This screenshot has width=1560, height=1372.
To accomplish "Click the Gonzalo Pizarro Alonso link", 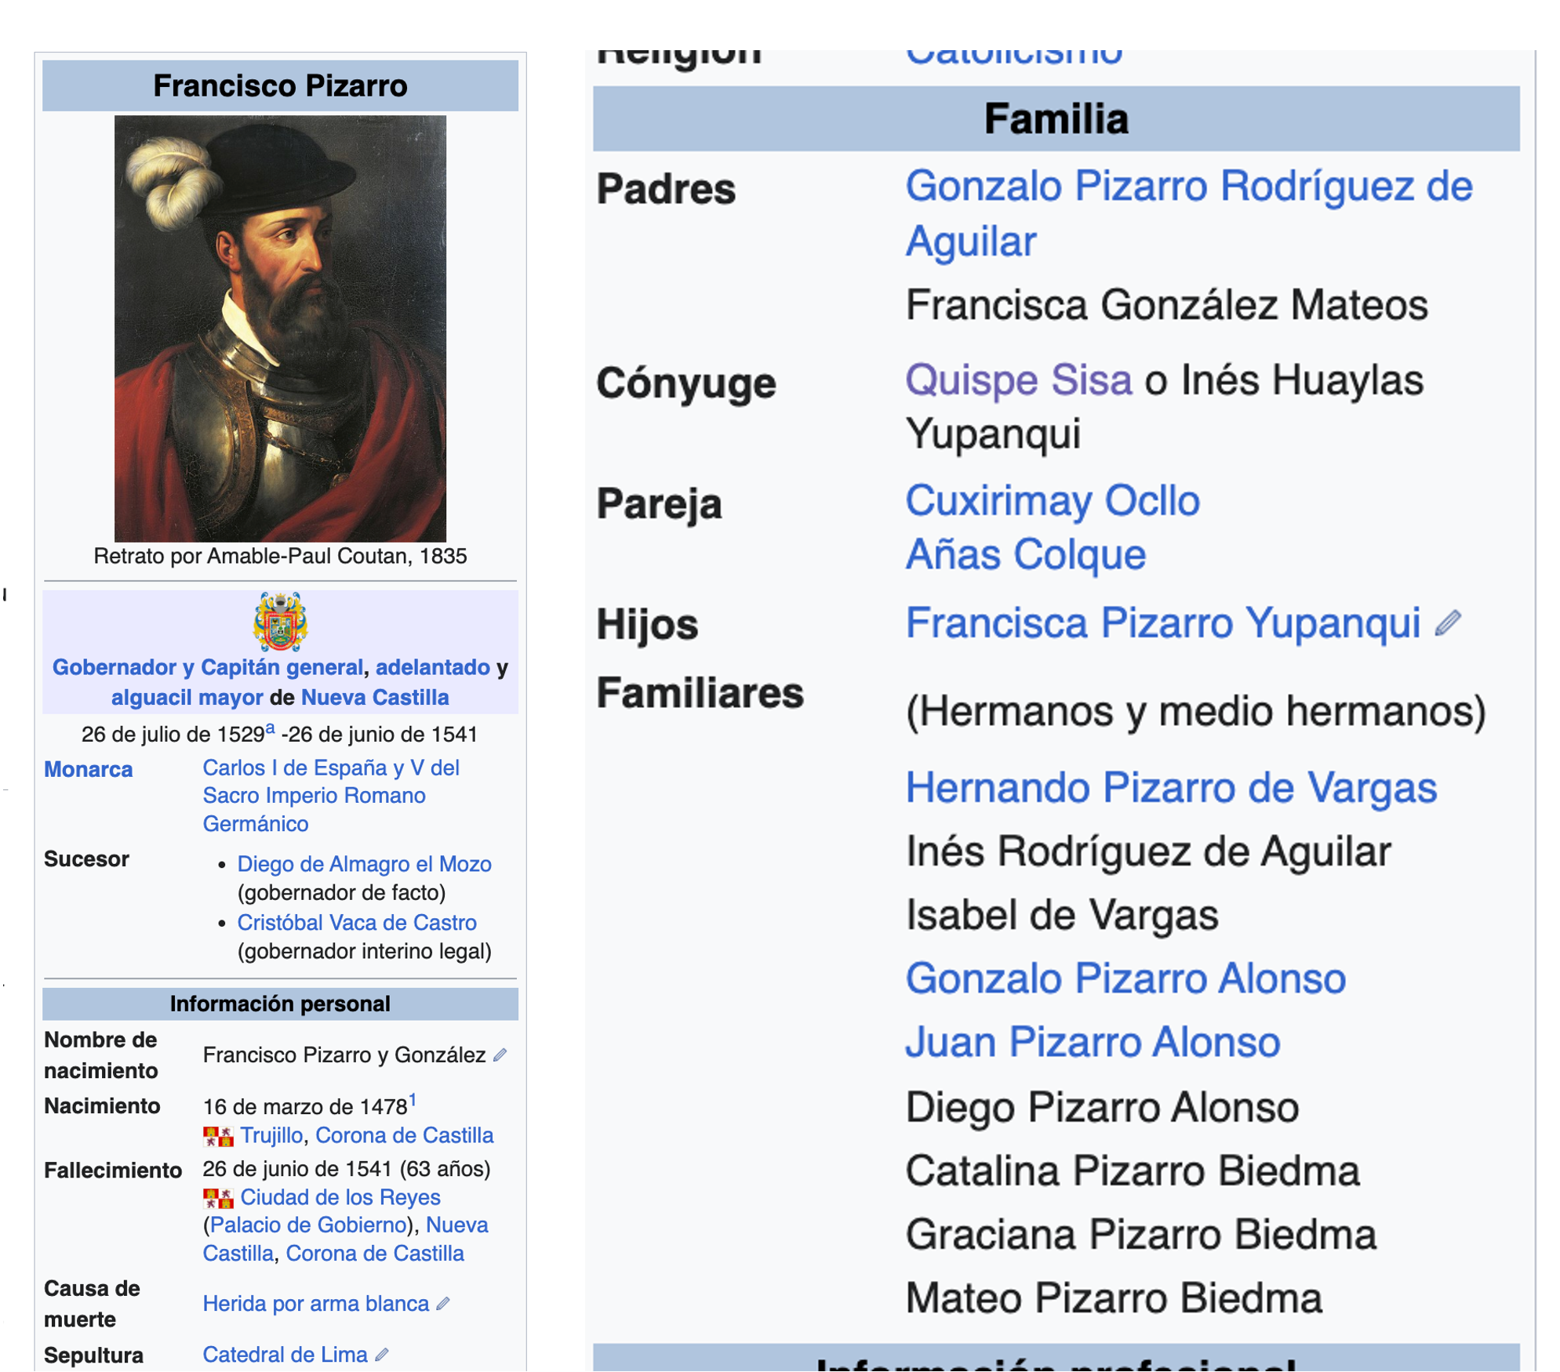I will (x=1125, y=979).
